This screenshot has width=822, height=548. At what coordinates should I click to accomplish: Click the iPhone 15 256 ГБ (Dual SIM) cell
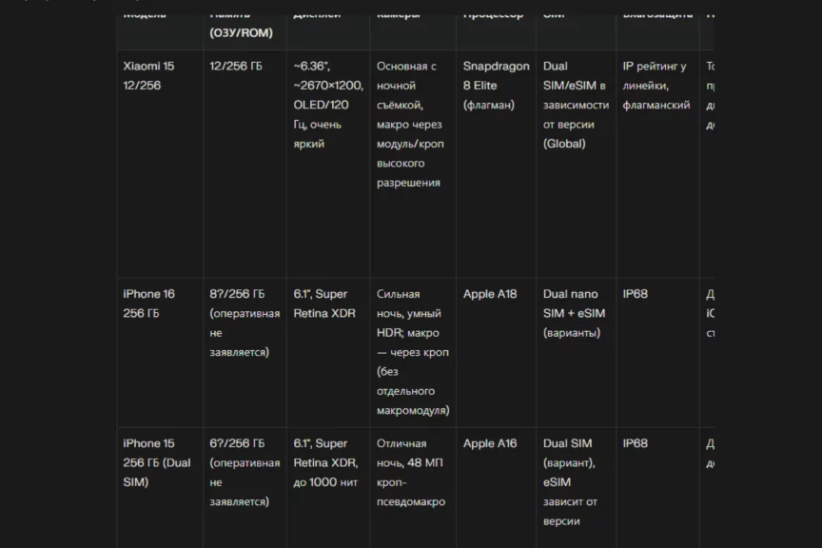pyautogui.click(x=157, y=462)
